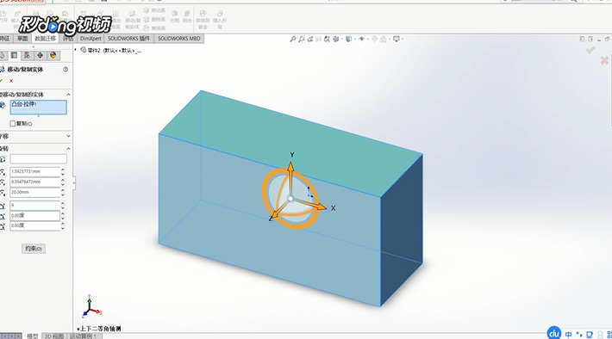Open the Display Style dropdown arrow

click(x=354, y=39)
